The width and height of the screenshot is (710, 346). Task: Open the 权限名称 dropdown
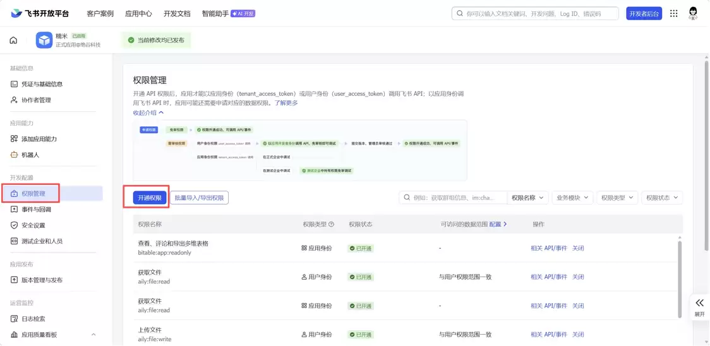(527, 198)
